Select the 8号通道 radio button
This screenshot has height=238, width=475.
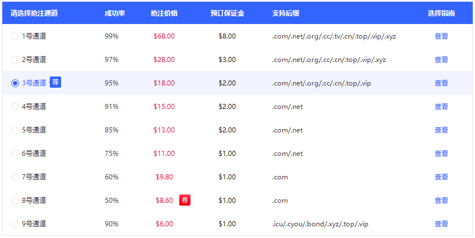(x=15, y=201)
